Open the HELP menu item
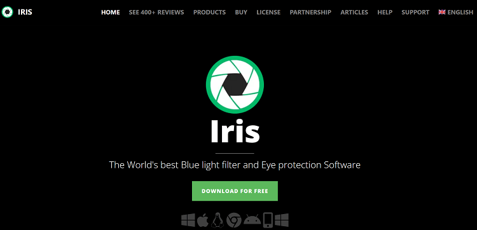 pos(385,13)
